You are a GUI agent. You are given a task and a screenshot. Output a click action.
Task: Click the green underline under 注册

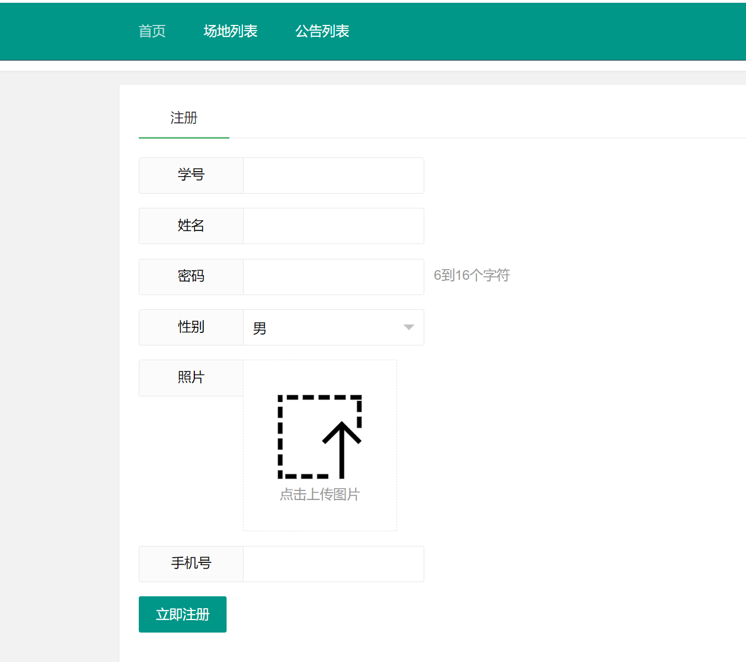click(184, 136)
